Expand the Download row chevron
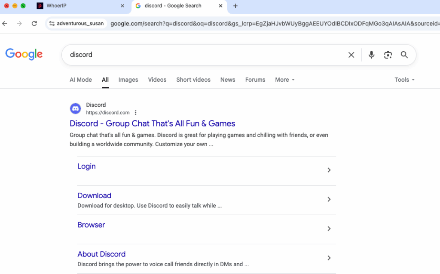 click(x=329, y=199)
